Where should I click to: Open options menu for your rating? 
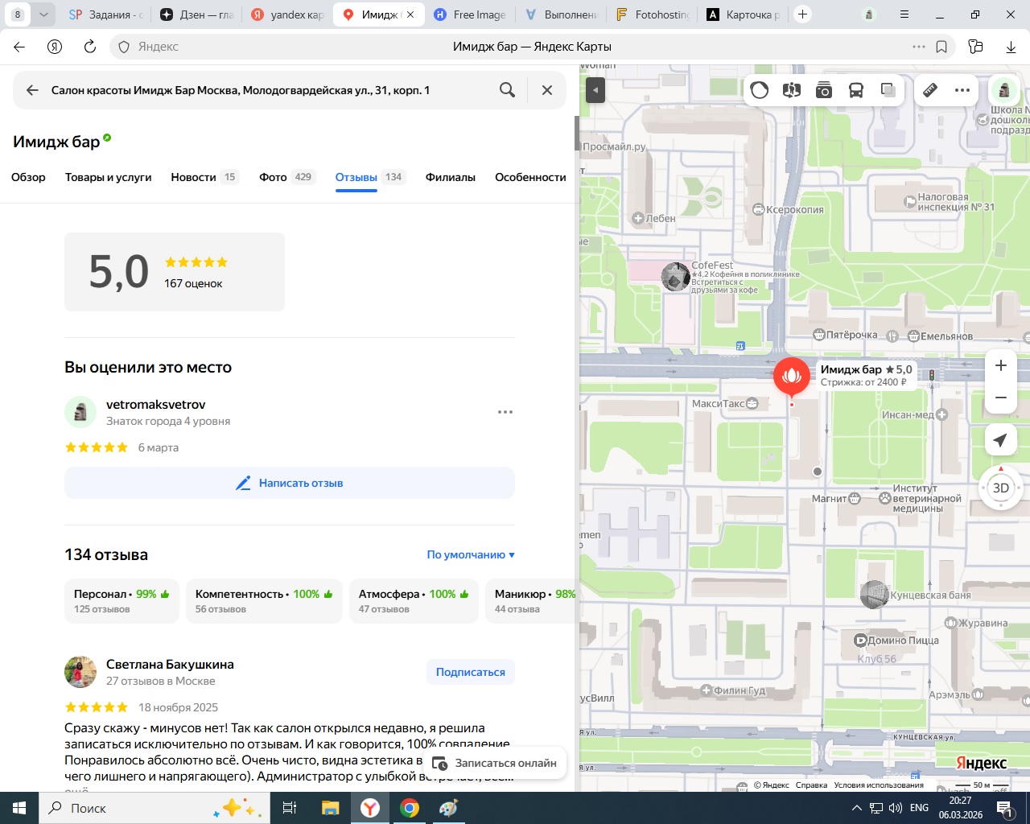505,412
